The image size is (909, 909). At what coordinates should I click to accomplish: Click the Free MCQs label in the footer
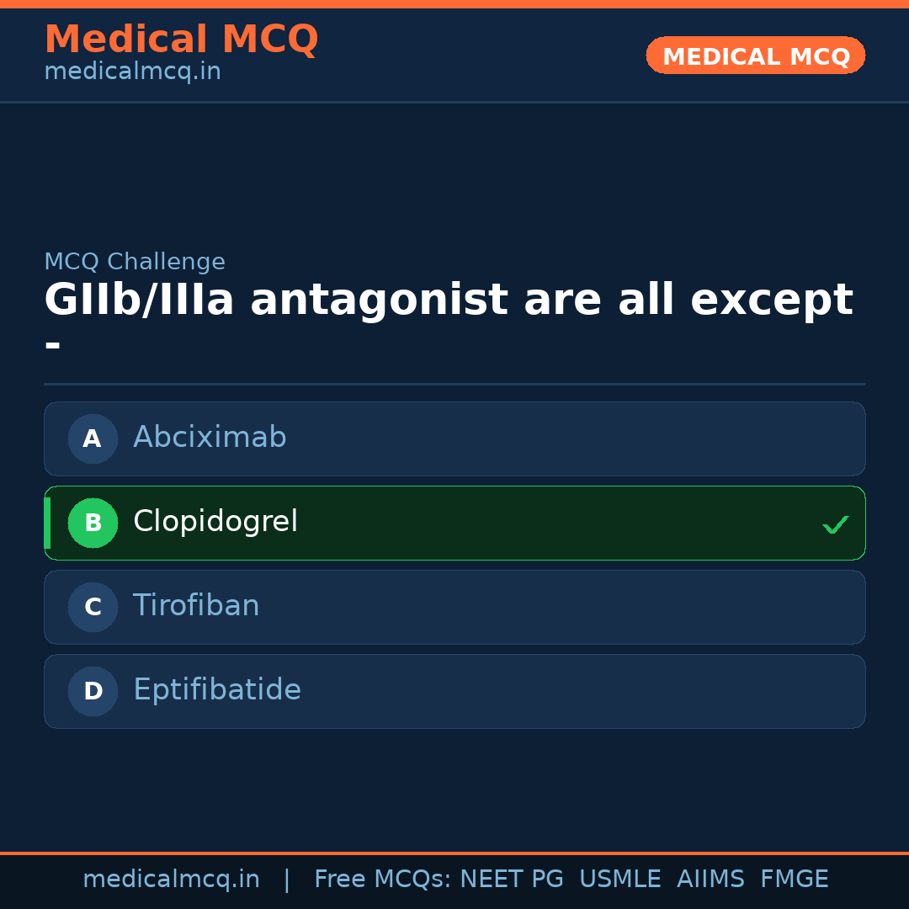coord(382,880)
